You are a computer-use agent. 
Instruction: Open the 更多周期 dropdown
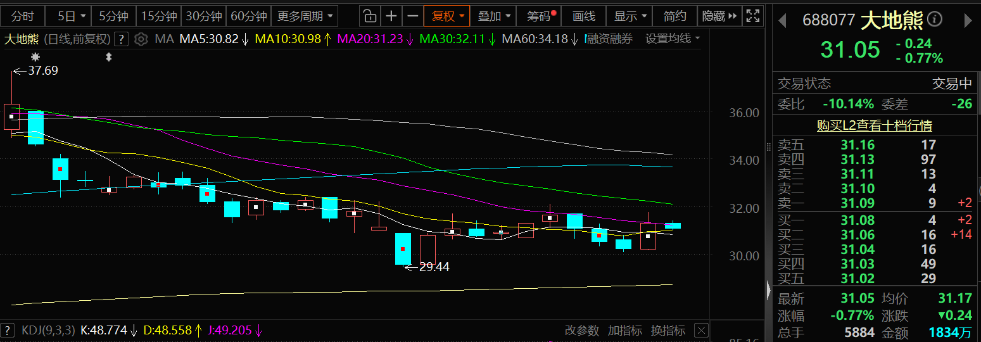pyautogui.click(x=305, y=16)
